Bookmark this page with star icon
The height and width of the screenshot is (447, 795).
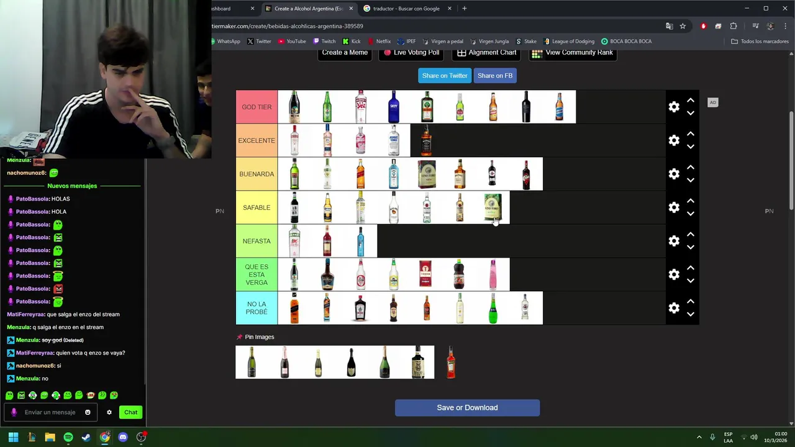[683, 26]
